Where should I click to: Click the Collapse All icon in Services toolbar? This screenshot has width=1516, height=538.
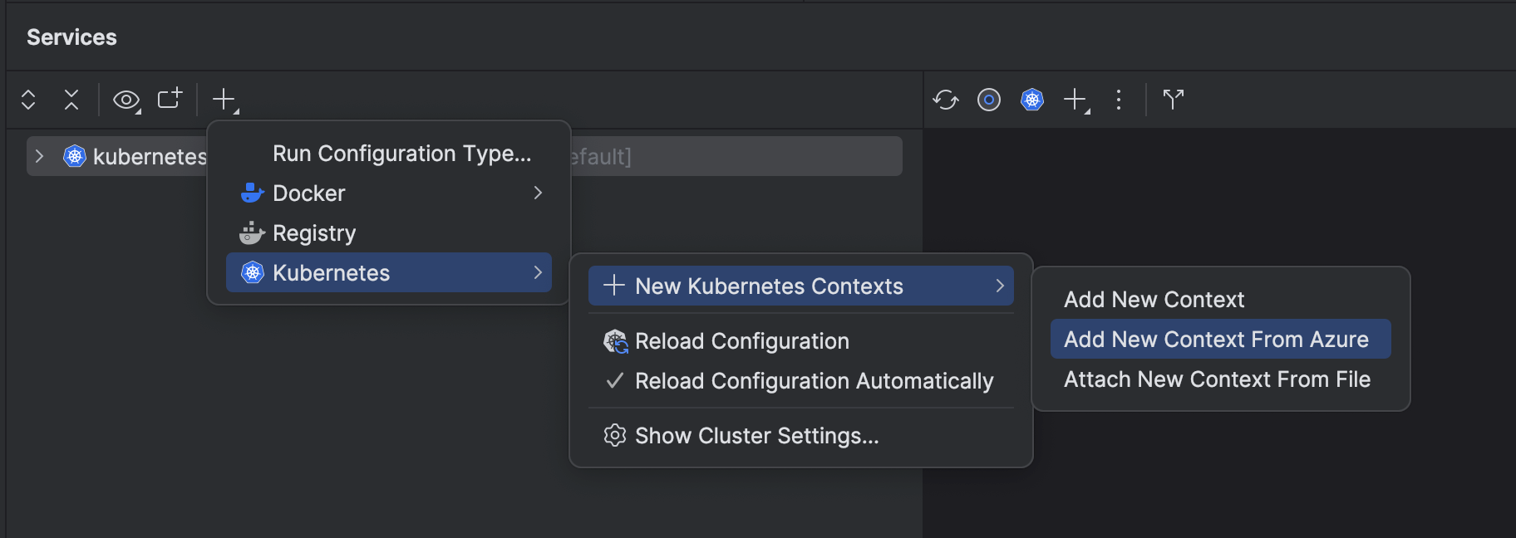click(x=71, y=100)
